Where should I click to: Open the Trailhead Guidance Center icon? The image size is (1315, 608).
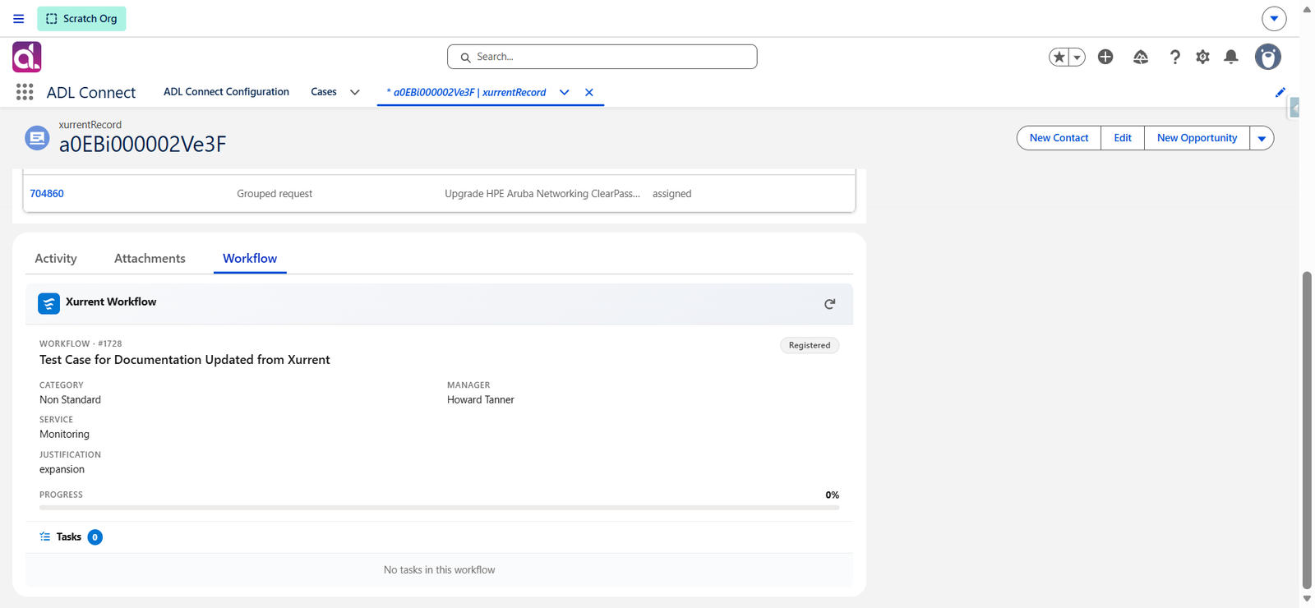[x=1141, y=57]
